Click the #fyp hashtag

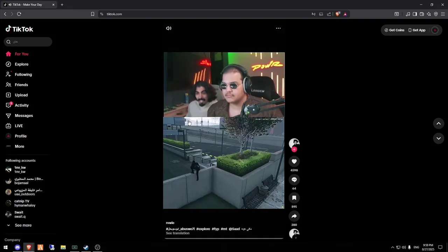point(215,229)
